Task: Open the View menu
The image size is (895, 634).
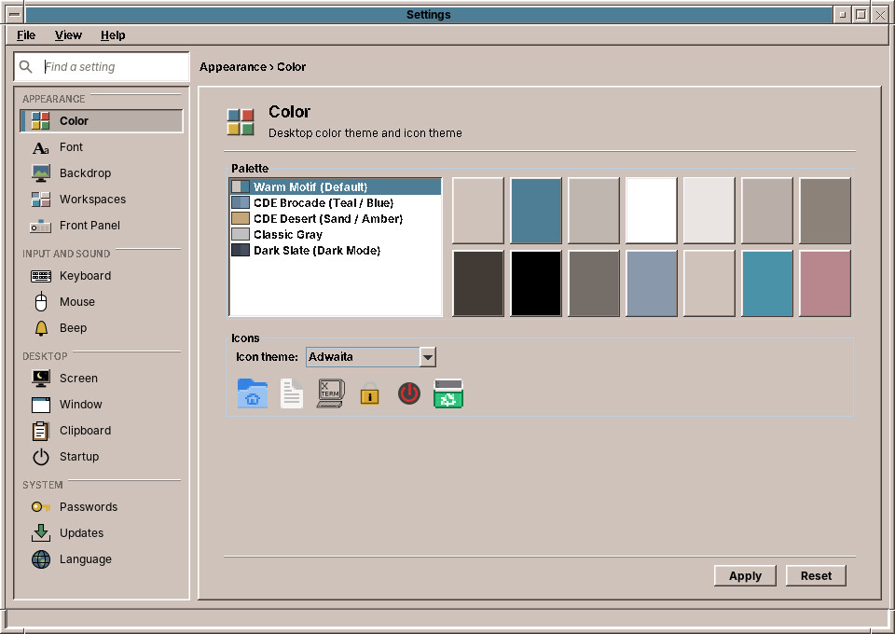Action: [68, 35]
